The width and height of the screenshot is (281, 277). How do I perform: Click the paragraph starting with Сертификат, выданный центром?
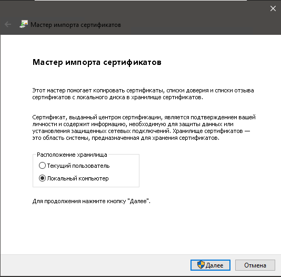pyautogui.click(x=144, y=128)
